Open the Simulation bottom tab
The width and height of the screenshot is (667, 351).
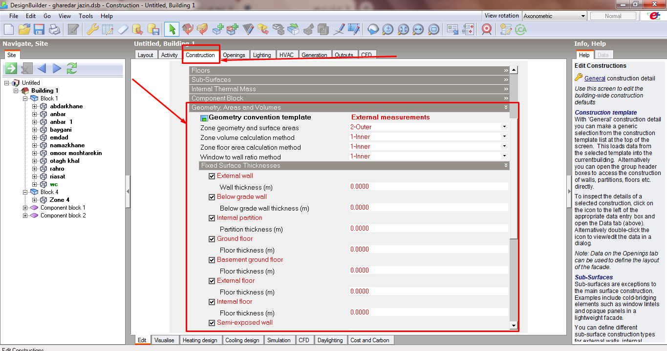[279, 340]
